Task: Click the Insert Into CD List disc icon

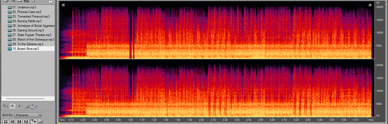Action: click(x=33, y=1)
